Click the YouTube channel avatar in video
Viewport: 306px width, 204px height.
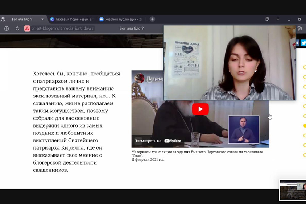point(139,78)
